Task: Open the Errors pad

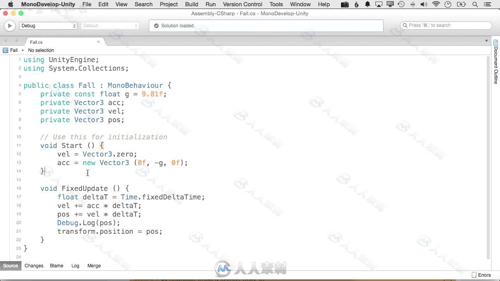Action: click(481, 275)
